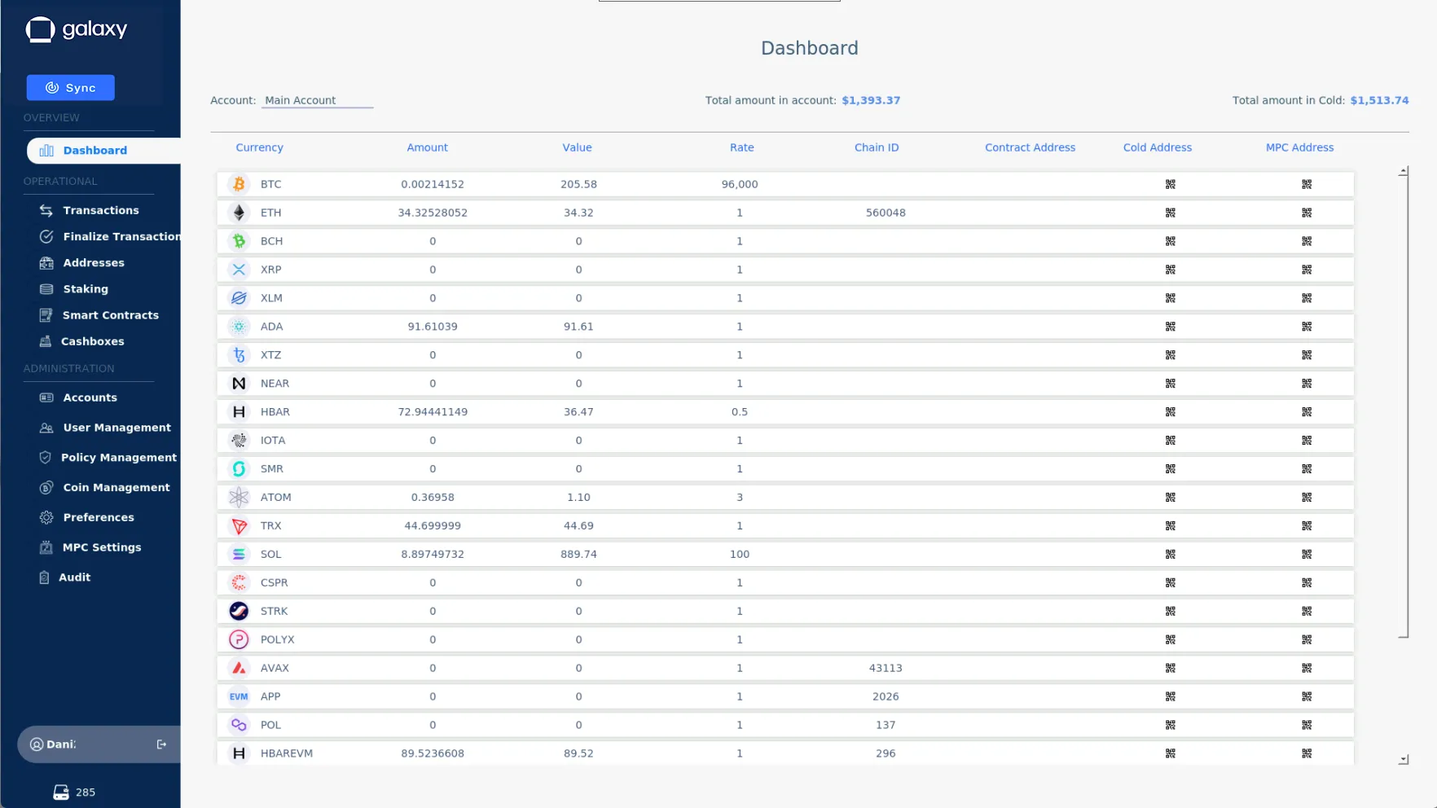Show the ETH Cold Address QR code
The width and height of the screenshot is (1437, 808).
(1171, 213)
